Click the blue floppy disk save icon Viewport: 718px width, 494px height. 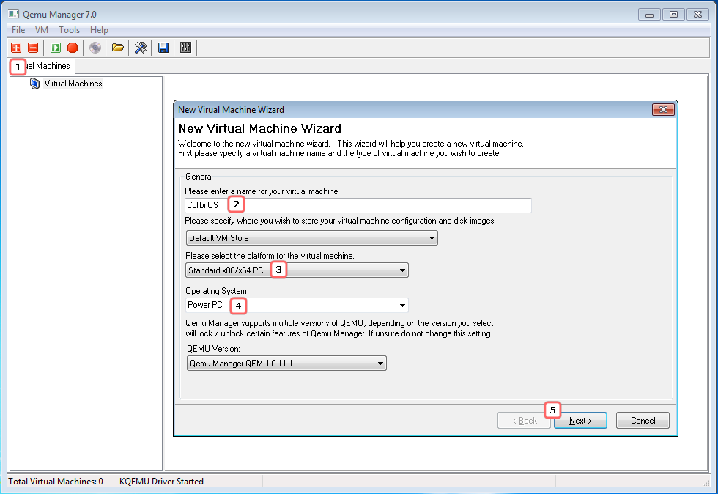pyautogui.click(x=163, y=48)
